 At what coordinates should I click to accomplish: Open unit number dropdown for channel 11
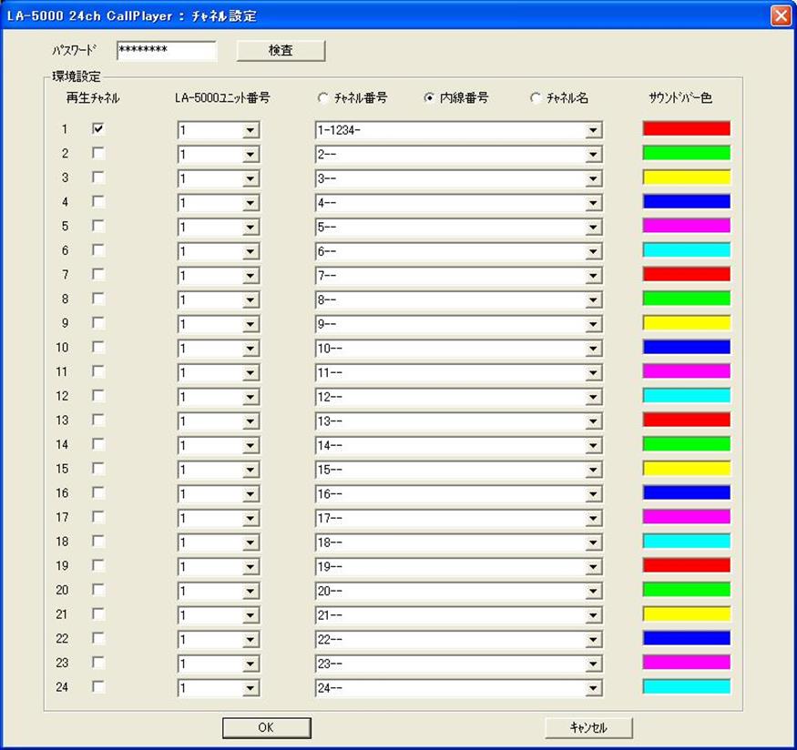coord(250,373)
